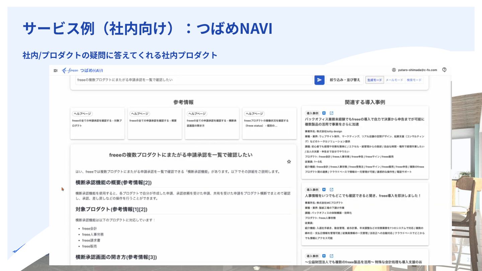Open case title 人事情報をいつでもどこでも確認

coord(363,196)
